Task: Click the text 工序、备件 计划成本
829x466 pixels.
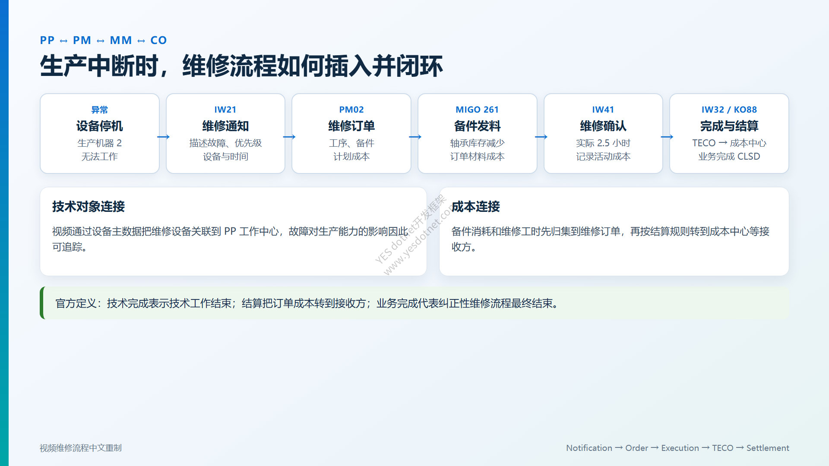Action: [351, 150]
